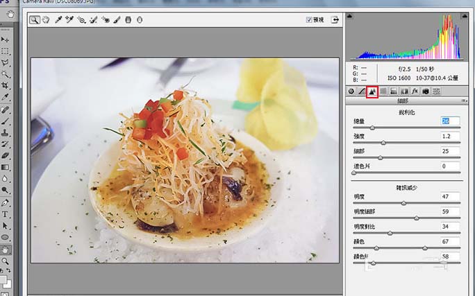Toggle shadow clipping warning in histogram
The height and width of the screenshot is (296, 475).
349,16
